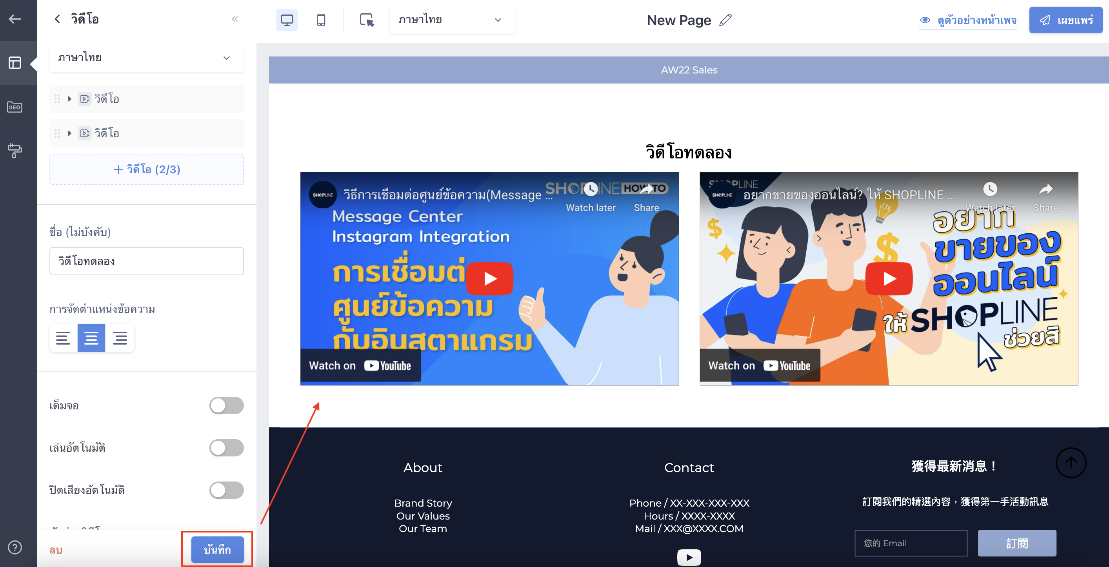Click the drag handle of the second วิดีโอ item

pos(57,133)
